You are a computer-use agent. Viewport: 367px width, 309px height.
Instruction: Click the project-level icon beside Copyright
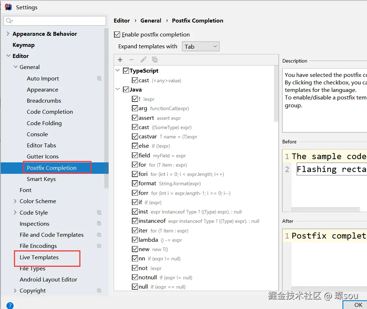[99, 291]
